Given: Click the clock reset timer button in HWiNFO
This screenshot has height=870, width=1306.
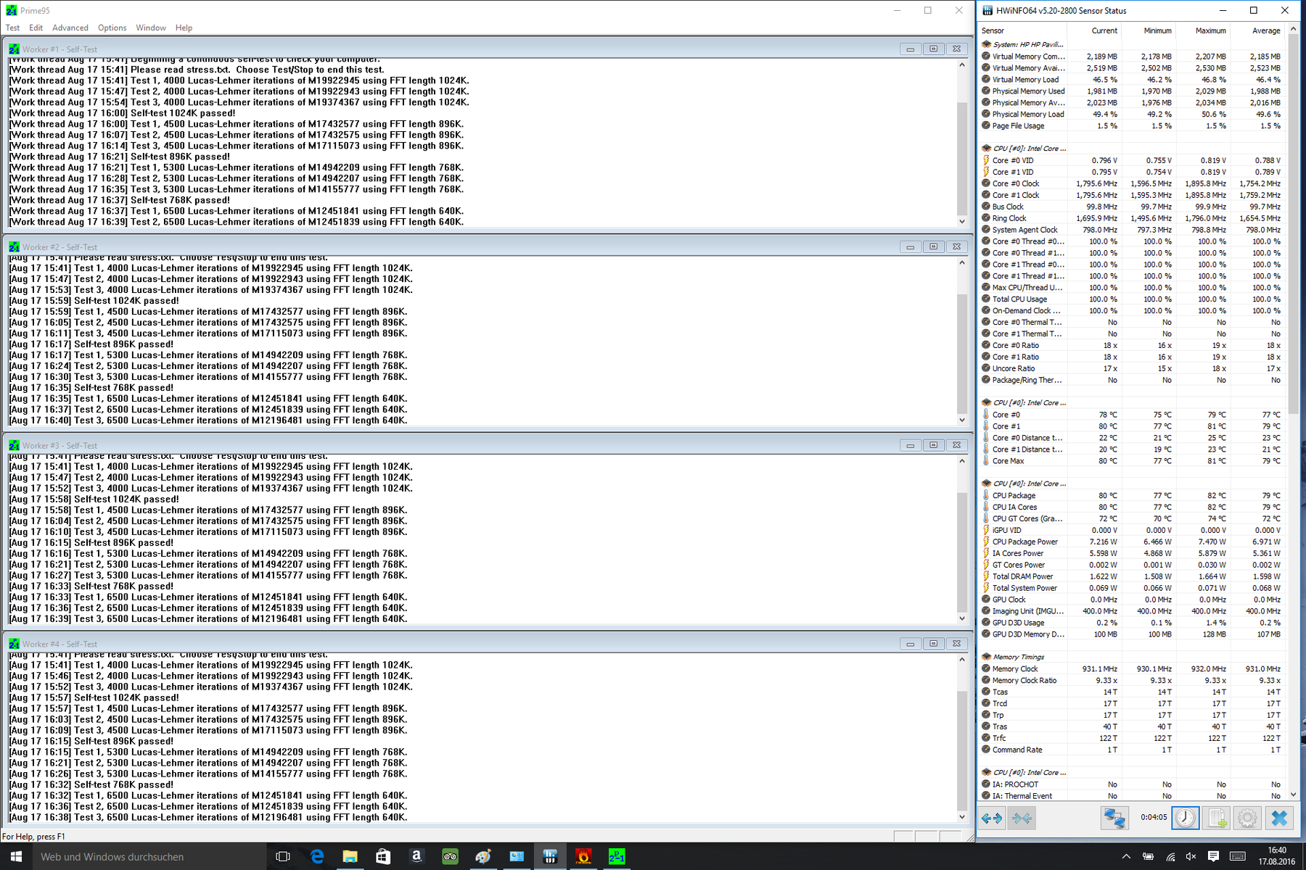Looking at the screenshot, I should (x=1186, y=819).
